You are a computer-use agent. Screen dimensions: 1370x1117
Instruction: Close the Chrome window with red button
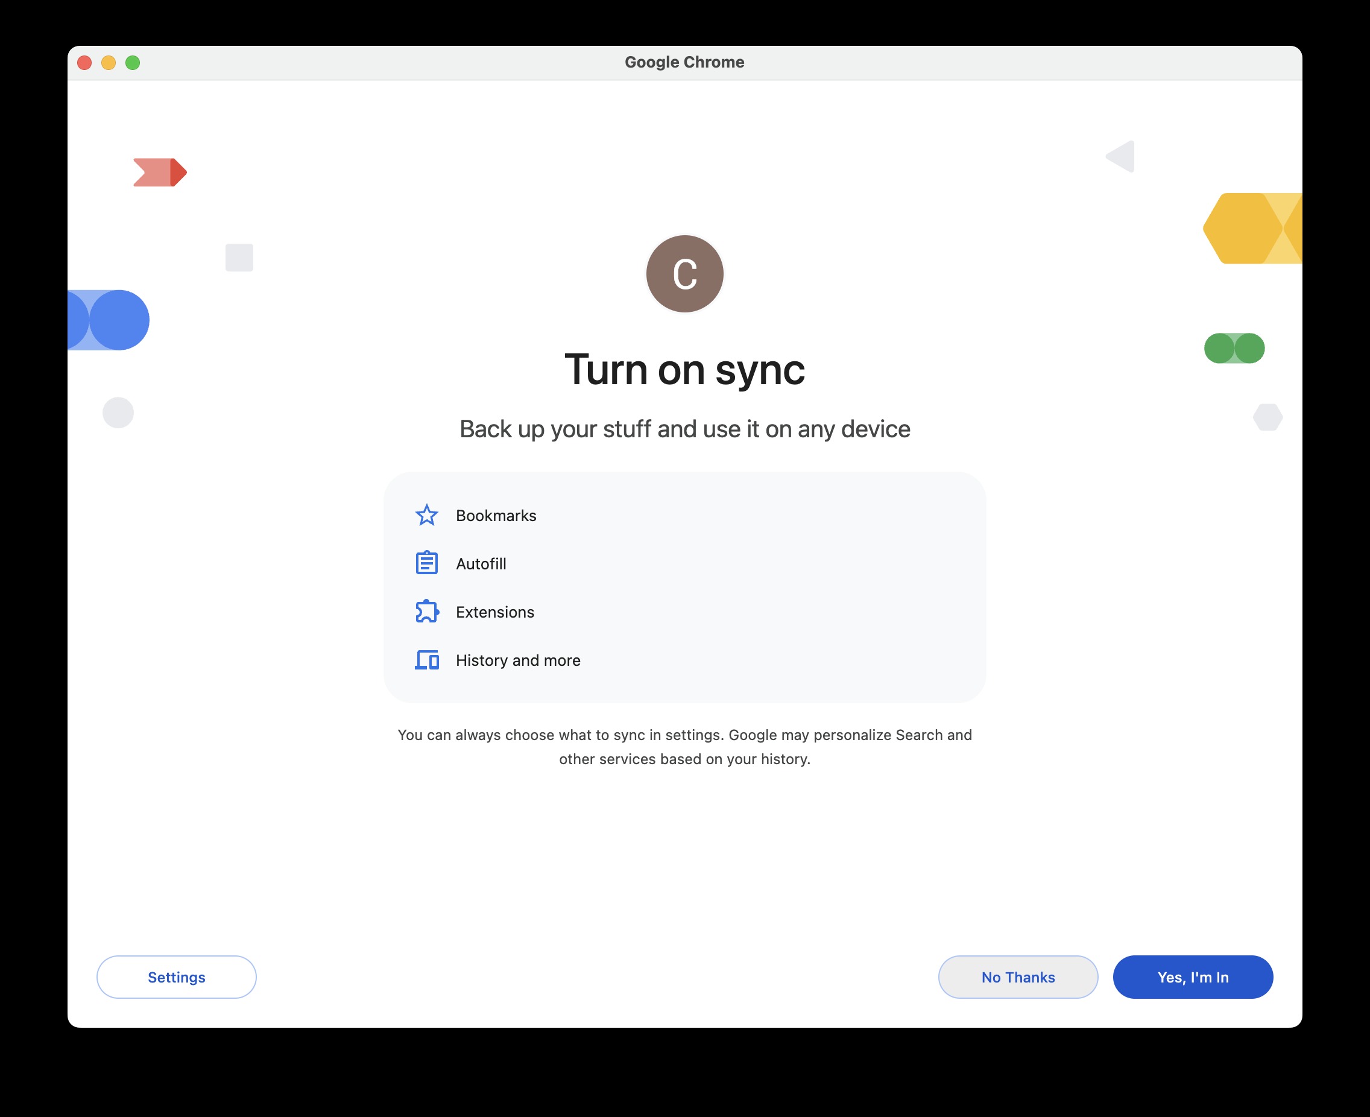pyautogui.click(x=84, y=62)
